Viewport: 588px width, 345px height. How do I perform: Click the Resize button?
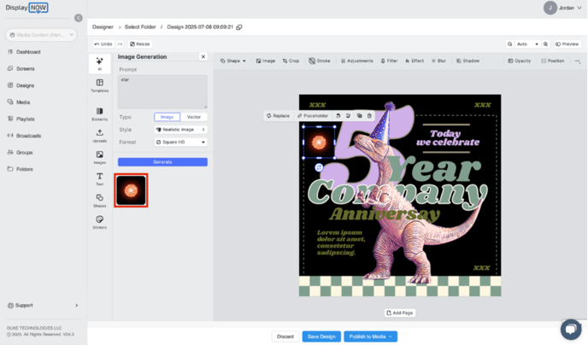[140, 44]
